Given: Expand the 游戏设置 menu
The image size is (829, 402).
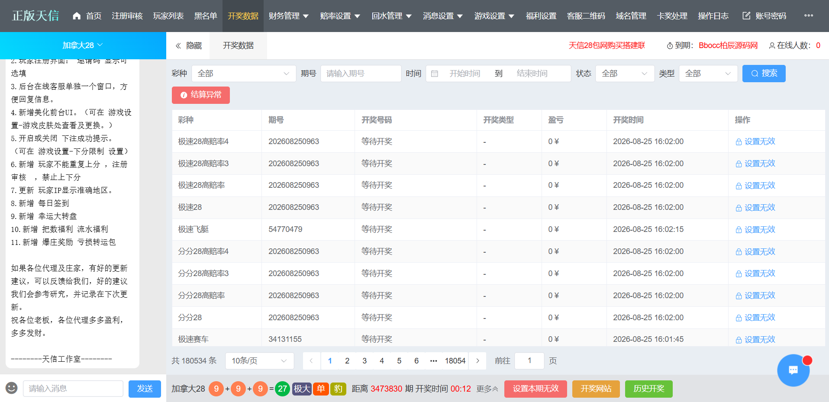Looking at the screenshot, I should coord(494,16).
